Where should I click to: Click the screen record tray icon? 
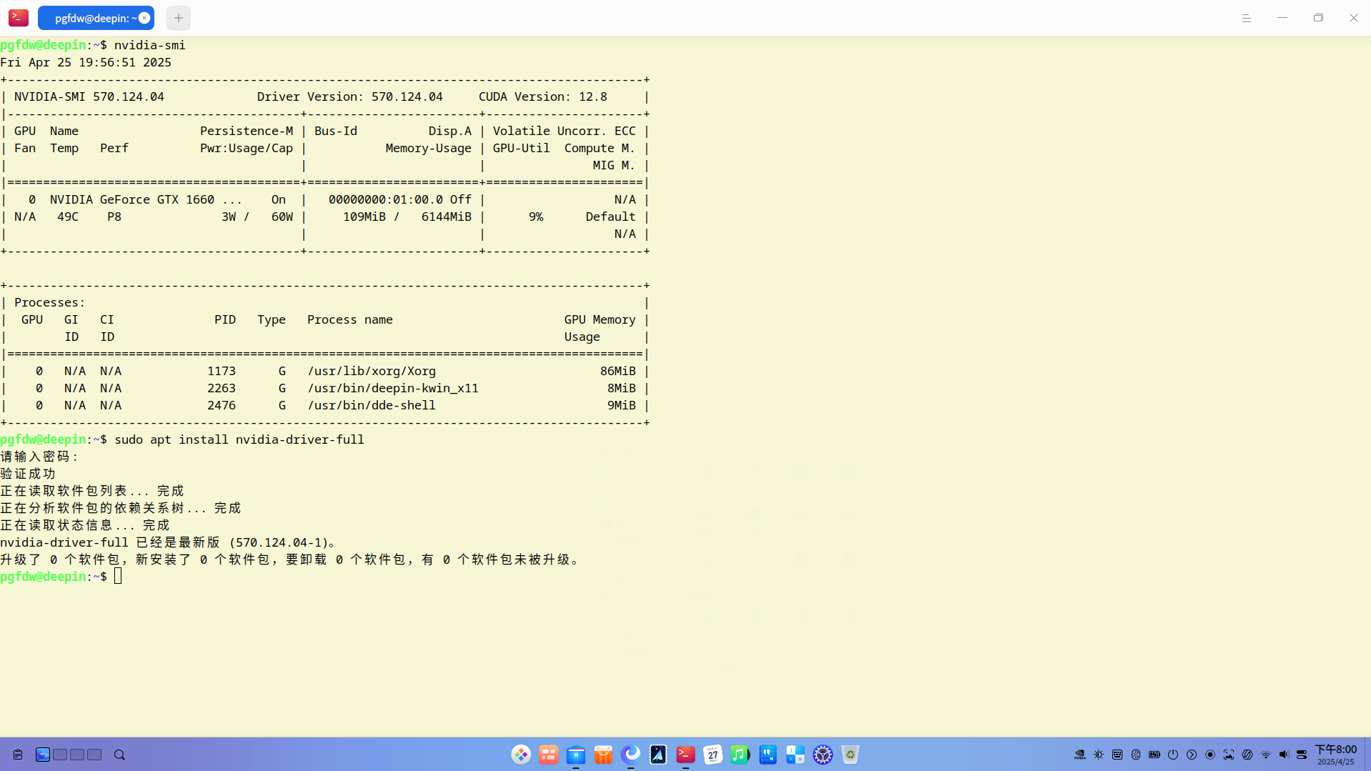pyautogui.click(x=1210, y=755)
